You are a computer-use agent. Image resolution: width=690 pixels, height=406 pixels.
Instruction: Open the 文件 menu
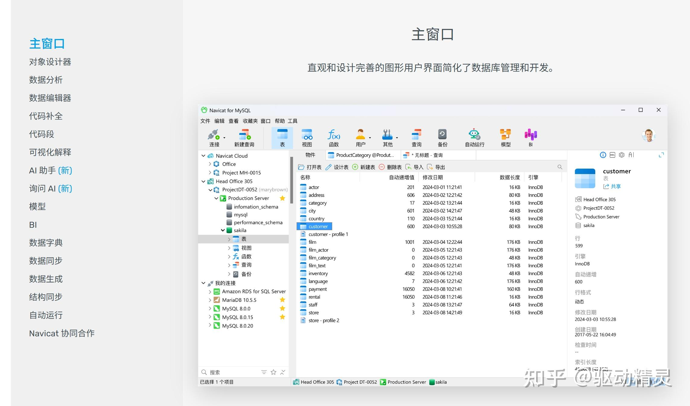pyautogui.click(x=205, y=121)
